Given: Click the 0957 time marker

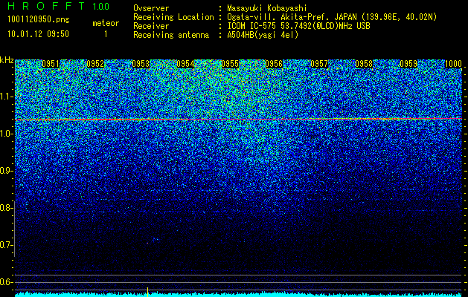Looking at the screenshot, I should [x=319, y=64].
